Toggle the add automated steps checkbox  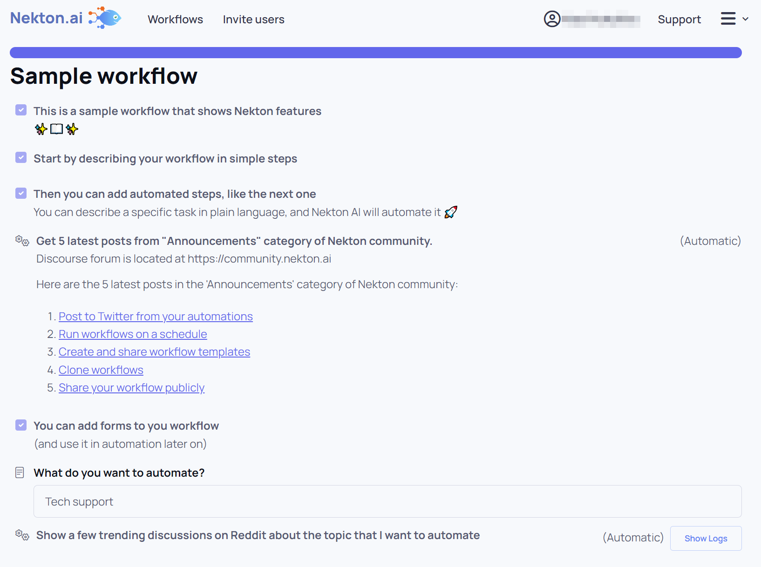coord(21,193)
